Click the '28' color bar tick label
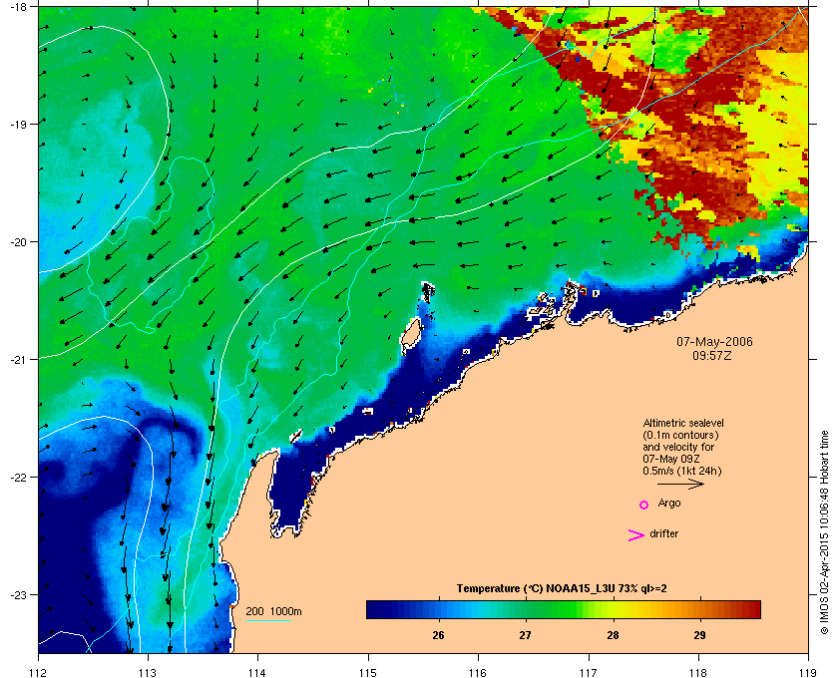Screen dimensions: 838x678 pos(613,635)
